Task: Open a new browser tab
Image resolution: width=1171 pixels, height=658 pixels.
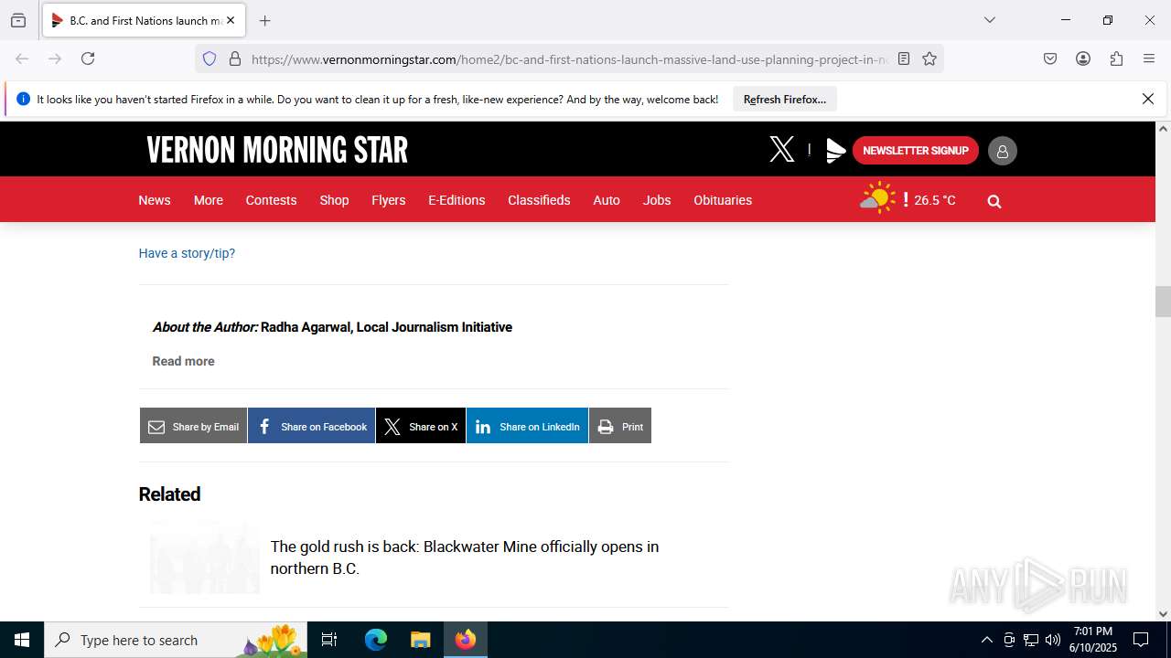Action: point(264,20)
